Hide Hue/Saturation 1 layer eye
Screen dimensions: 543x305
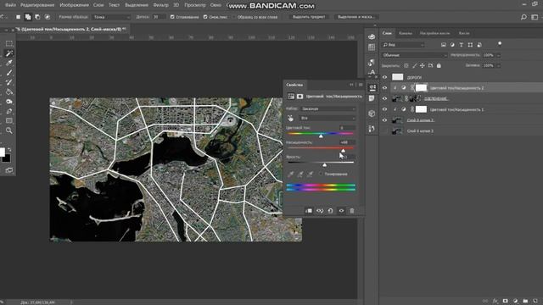(x=384, y=109)
